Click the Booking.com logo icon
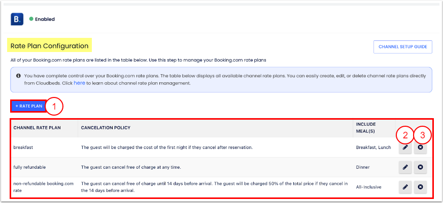Screen dimensions: 443x203 pos(17,19)
